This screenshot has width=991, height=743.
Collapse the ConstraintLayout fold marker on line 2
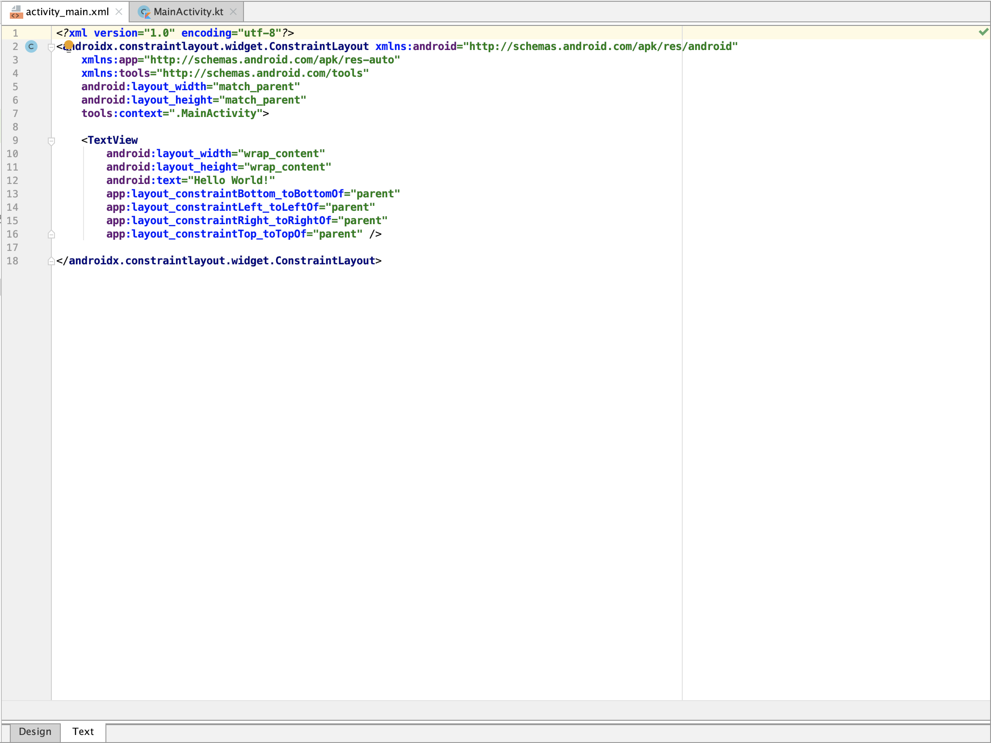click(51, 47)
